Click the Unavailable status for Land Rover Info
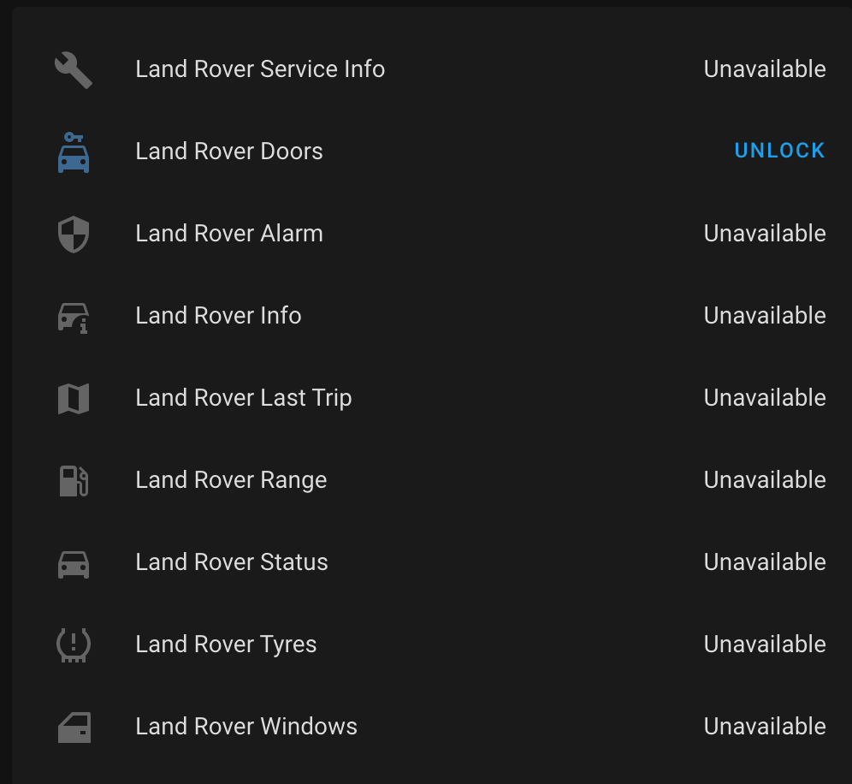852x784 pixels. tap(764, 315)
